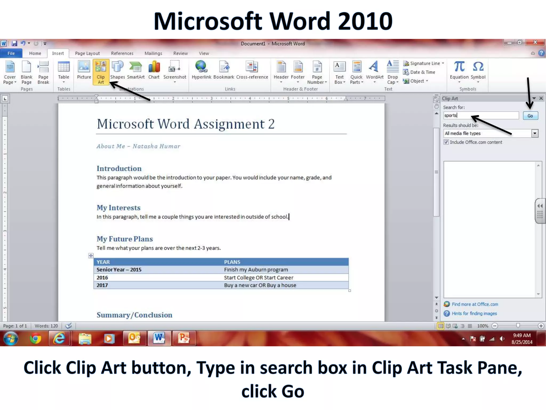This screenshot has width=546, height=410.
Task: Minimize the ribbon using caret icon
Action: (x=533, y=53)
